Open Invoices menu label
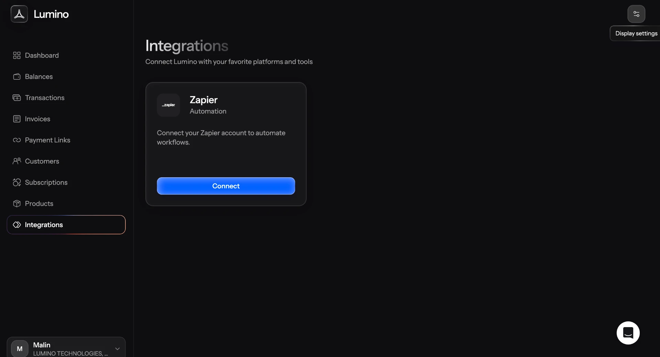Image resolution: width=660 pixels, height=357 pixels. 37,119
